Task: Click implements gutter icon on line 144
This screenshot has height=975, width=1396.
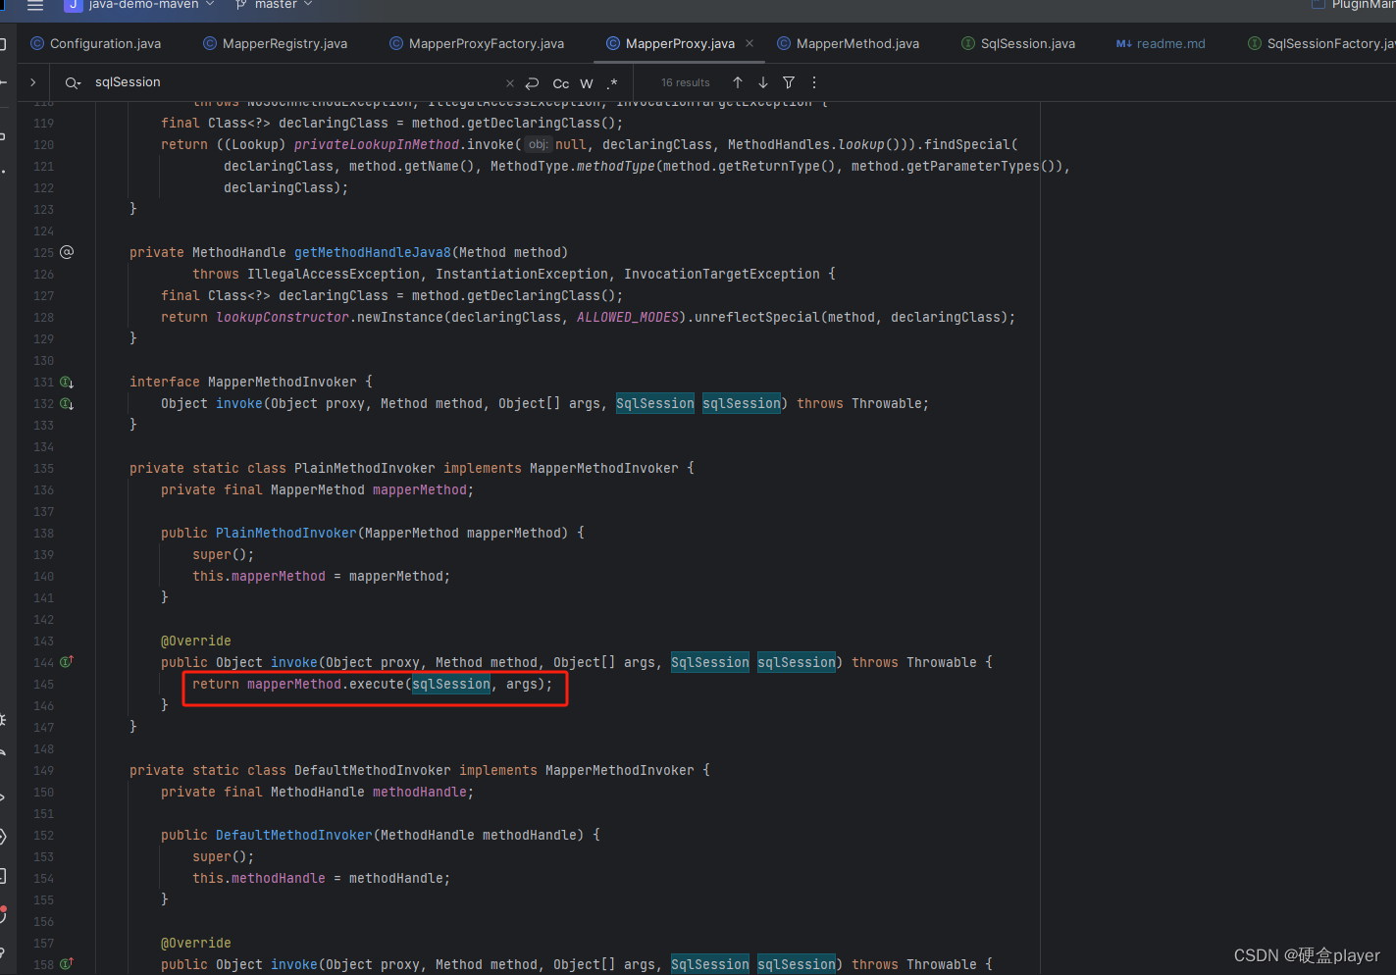Action: (67, 662)
